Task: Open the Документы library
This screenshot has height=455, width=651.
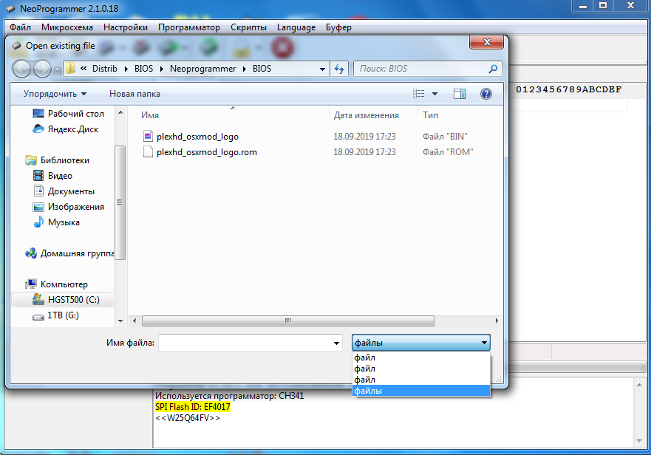Action: pyautogui.click(x=64, y=191)
